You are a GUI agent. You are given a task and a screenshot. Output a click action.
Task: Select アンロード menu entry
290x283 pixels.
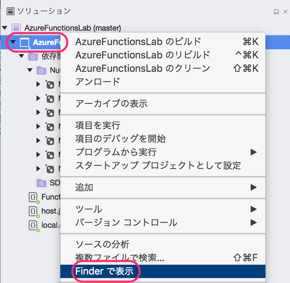pyautogui.click(x=163, y=82)
